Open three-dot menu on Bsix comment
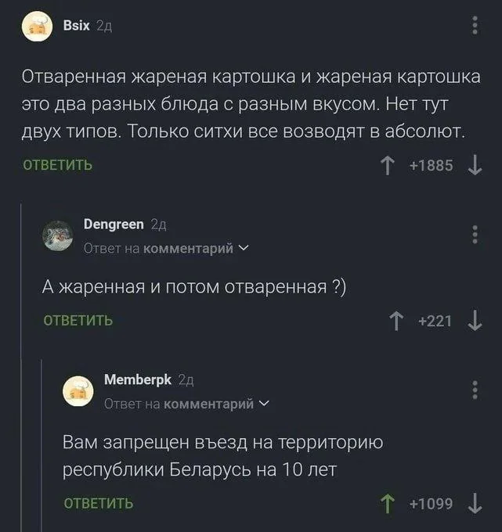The image size is (502, 532). (x=475, y=27)
